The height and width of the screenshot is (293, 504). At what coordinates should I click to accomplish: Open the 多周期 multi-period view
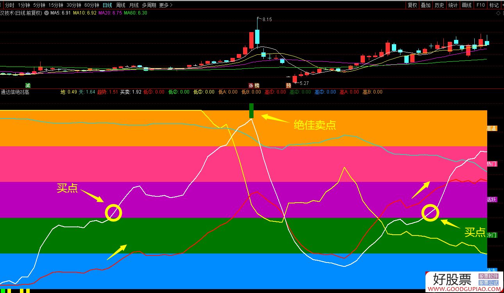tap(149, 5)
